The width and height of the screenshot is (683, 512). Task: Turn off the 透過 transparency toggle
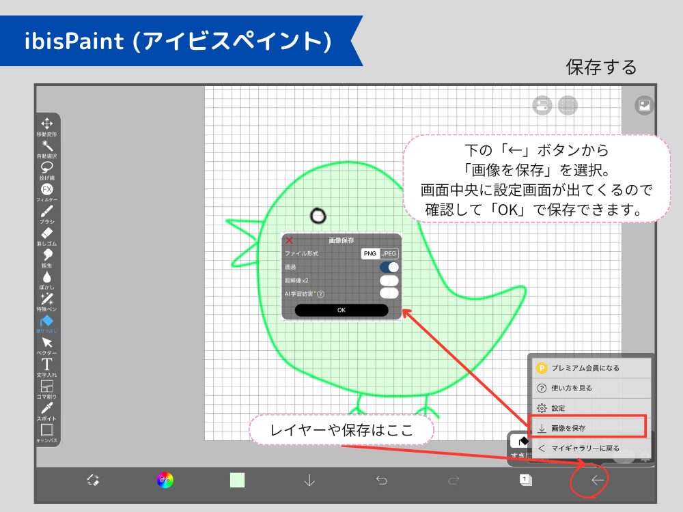(388, 266)
